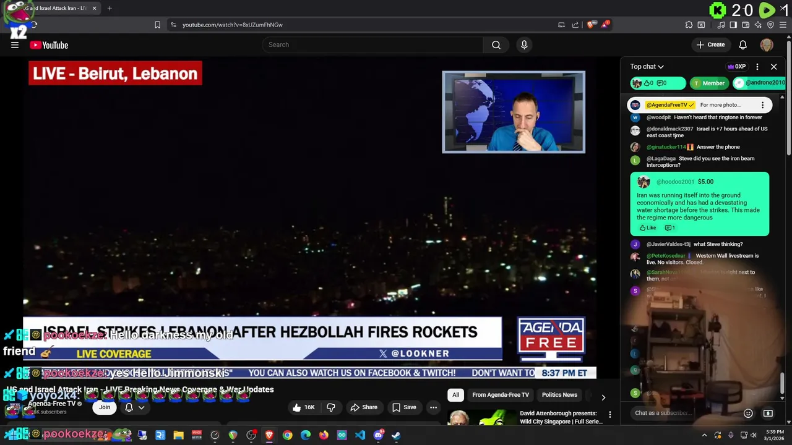
Task: Start voice search with microphone
Action: [x=524, y=44]
